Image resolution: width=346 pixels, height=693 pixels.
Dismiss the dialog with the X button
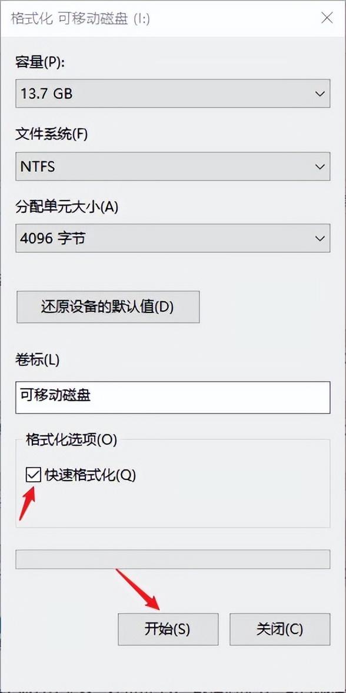pos(327,19)
